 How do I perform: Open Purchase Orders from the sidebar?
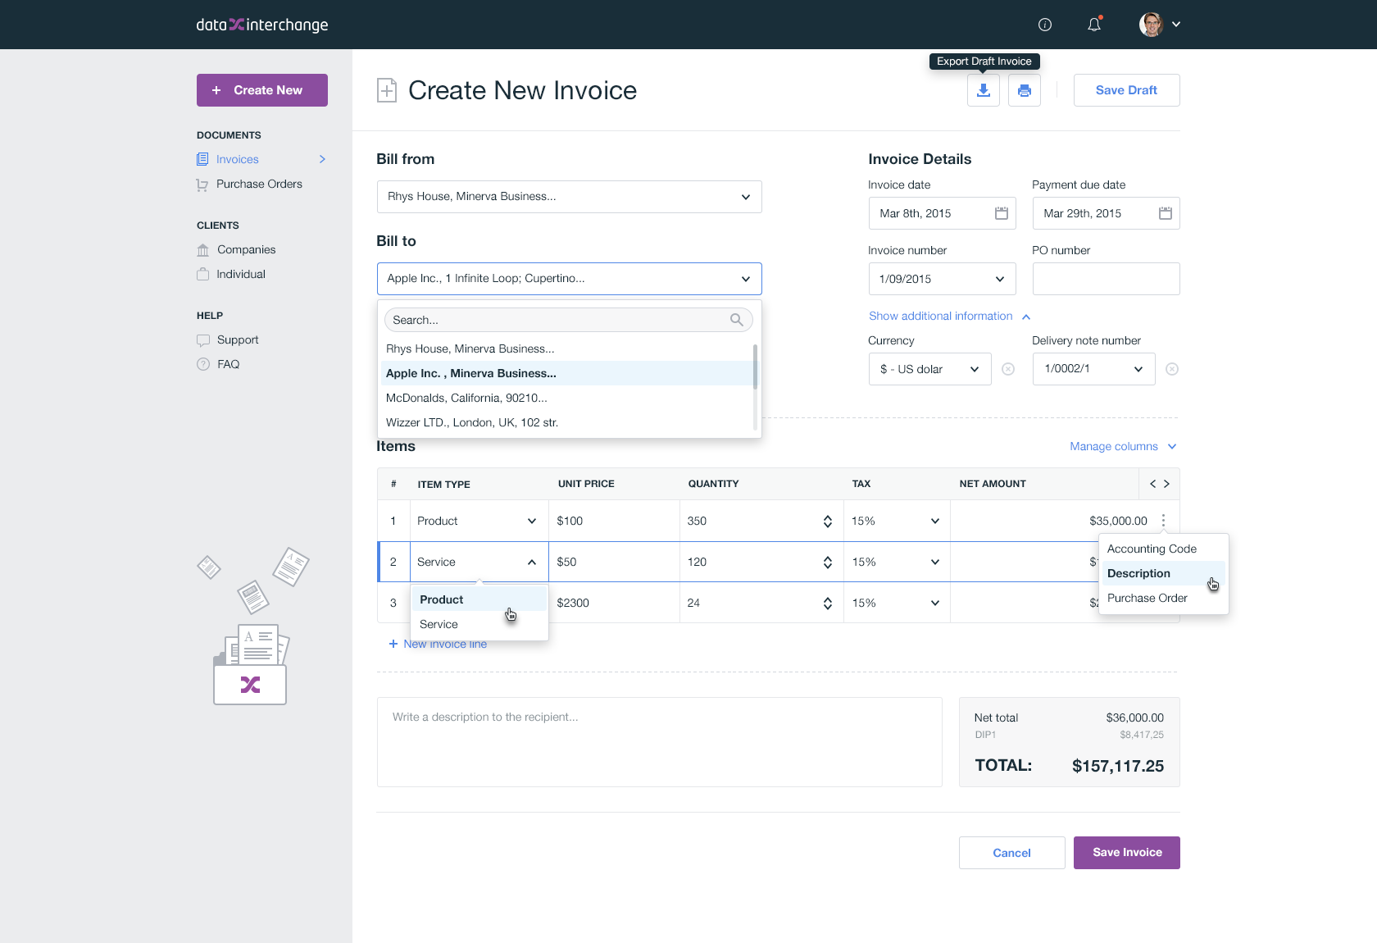click(258, 184)
